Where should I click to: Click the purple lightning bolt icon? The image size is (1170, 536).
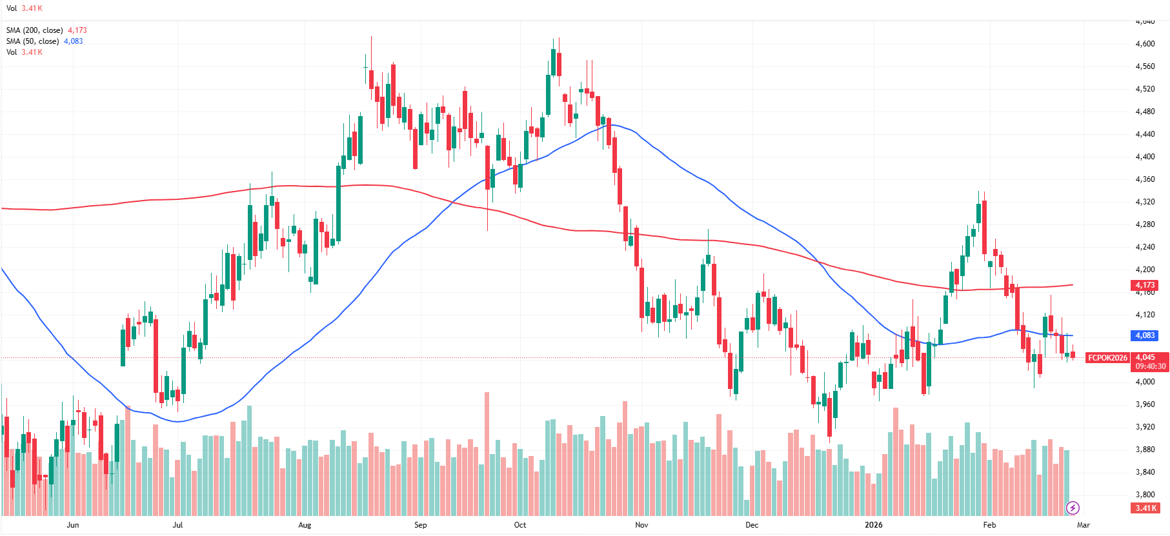coord(1073,508)
